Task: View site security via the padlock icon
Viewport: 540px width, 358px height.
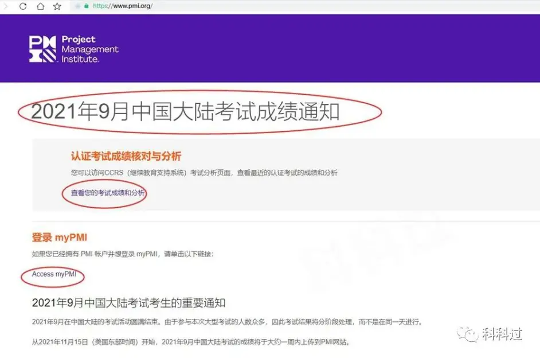Action: (x=87, y=6)
